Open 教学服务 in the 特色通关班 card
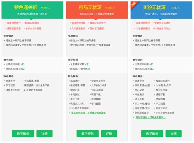The image size is (194, 143). [x=23, y=134]
